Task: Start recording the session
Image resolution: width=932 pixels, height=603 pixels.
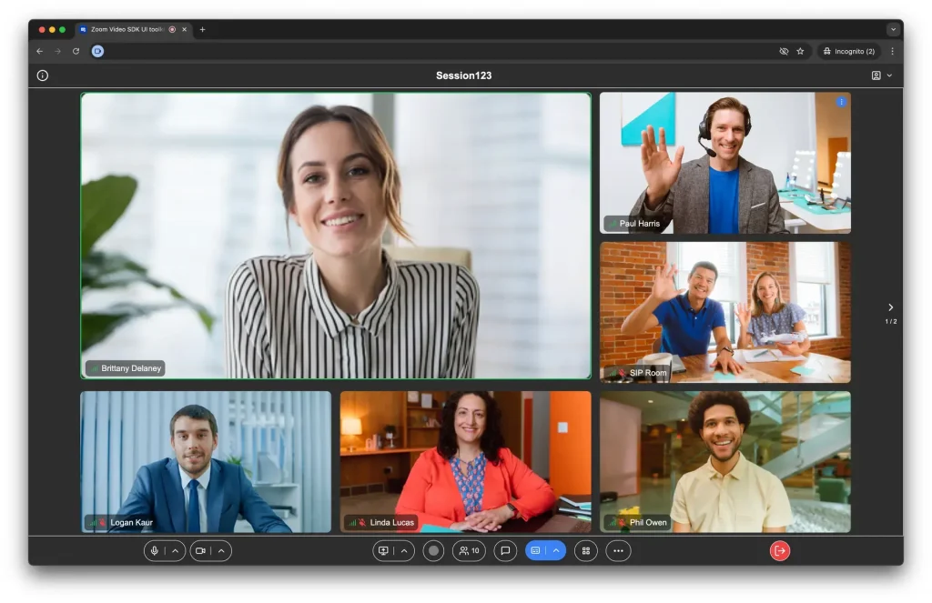Action: pos(433,550)
